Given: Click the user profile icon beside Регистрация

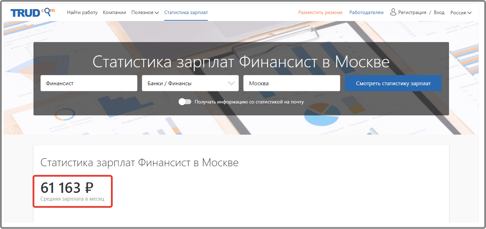Looking at the screenshot, I should [393, 12].
